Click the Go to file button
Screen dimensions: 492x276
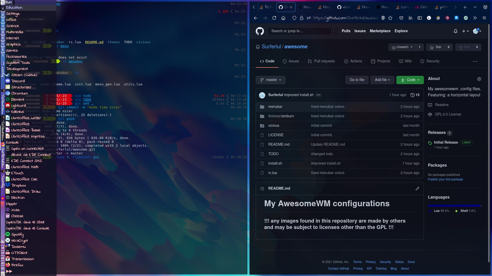[357, 80]
